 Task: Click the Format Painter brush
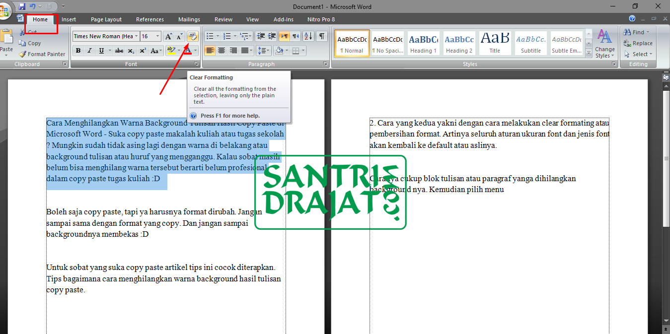22,54
